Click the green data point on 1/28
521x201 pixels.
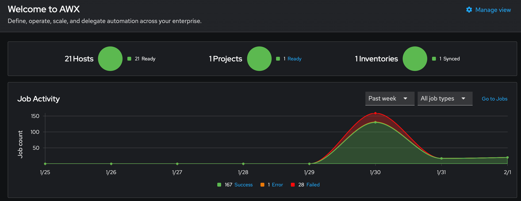243,164
